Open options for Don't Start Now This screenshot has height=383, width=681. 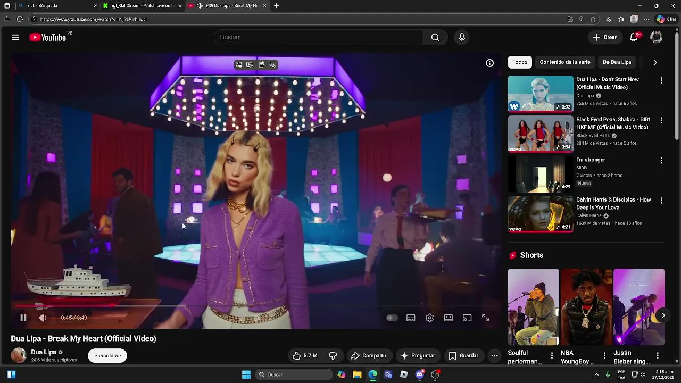pos(661,80)
